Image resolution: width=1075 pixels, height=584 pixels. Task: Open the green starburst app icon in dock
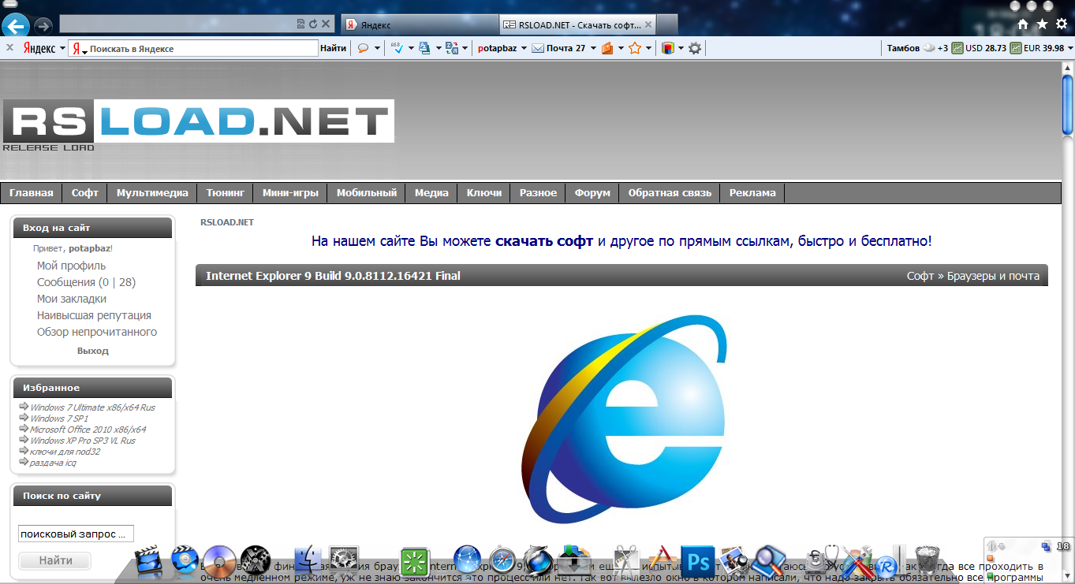415,561
